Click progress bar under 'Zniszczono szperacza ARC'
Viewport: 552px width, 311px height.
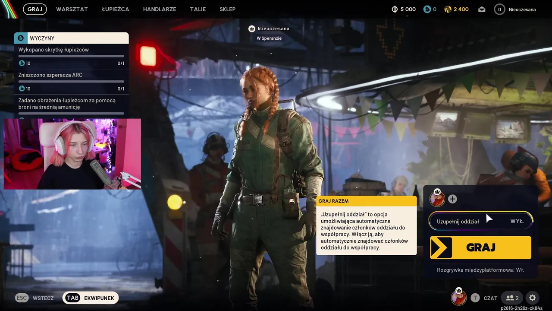point(71,81)
